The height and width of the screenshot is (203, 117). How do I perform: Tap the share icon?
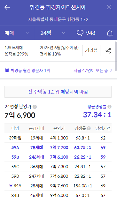[108, 51]
